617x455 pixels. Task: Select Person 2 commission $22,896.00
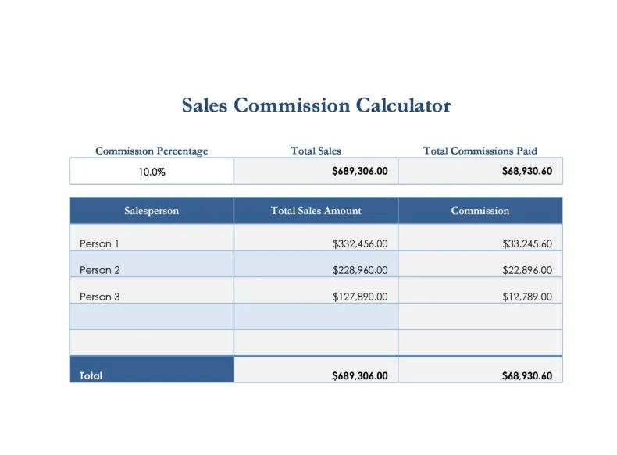point(480,264)
